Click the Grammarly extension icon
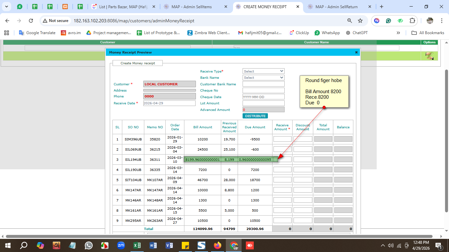Image resolution: width=449 pixels, height=252 pixels. pyautogui.click(x=389, y=21)
